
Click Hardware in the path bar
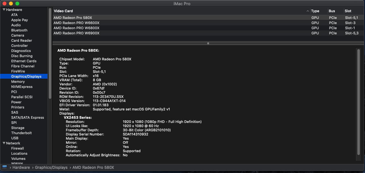tap(21, 168)
